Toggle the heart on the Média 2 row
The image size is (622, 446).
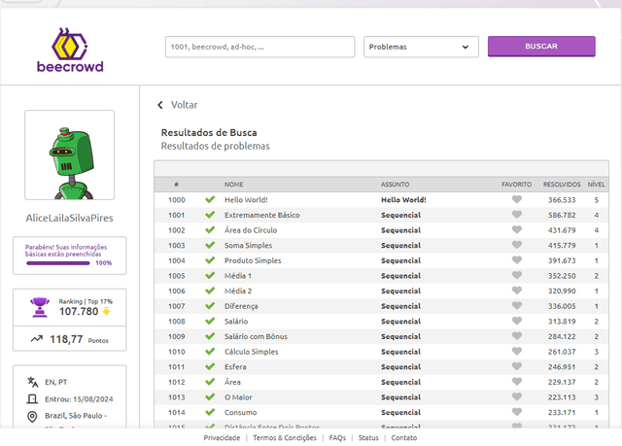pos(516,291)
